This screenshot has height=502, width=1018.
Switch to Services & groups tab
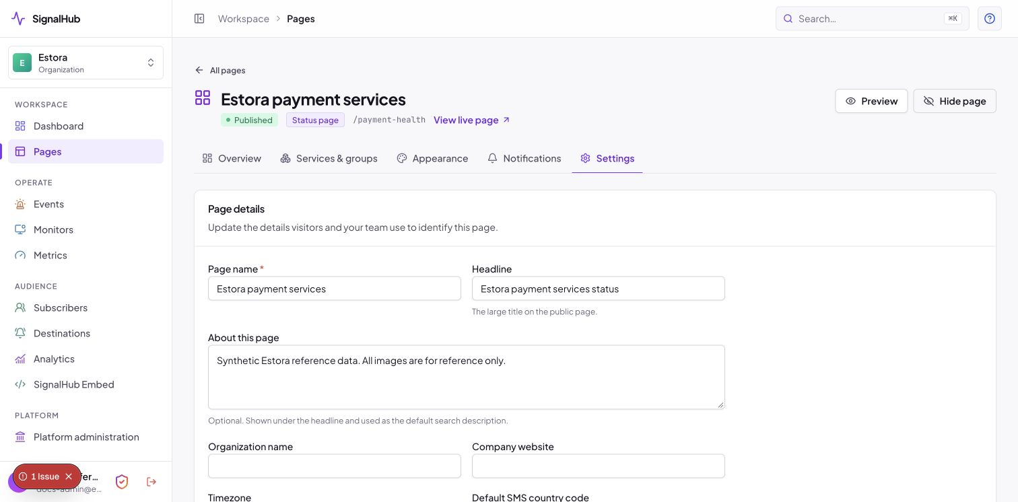329,158
